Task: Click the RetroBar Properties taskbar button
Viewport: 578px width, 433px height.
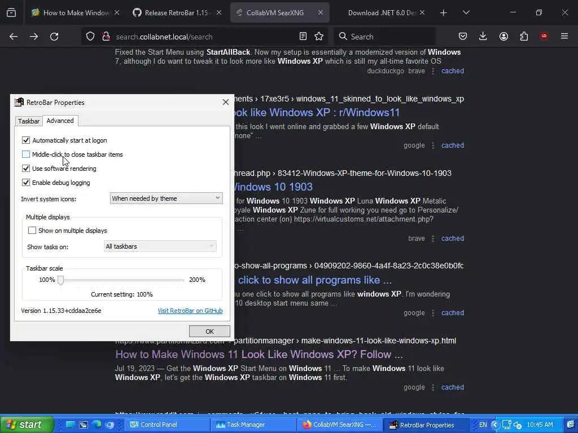Action: point(426,425)
